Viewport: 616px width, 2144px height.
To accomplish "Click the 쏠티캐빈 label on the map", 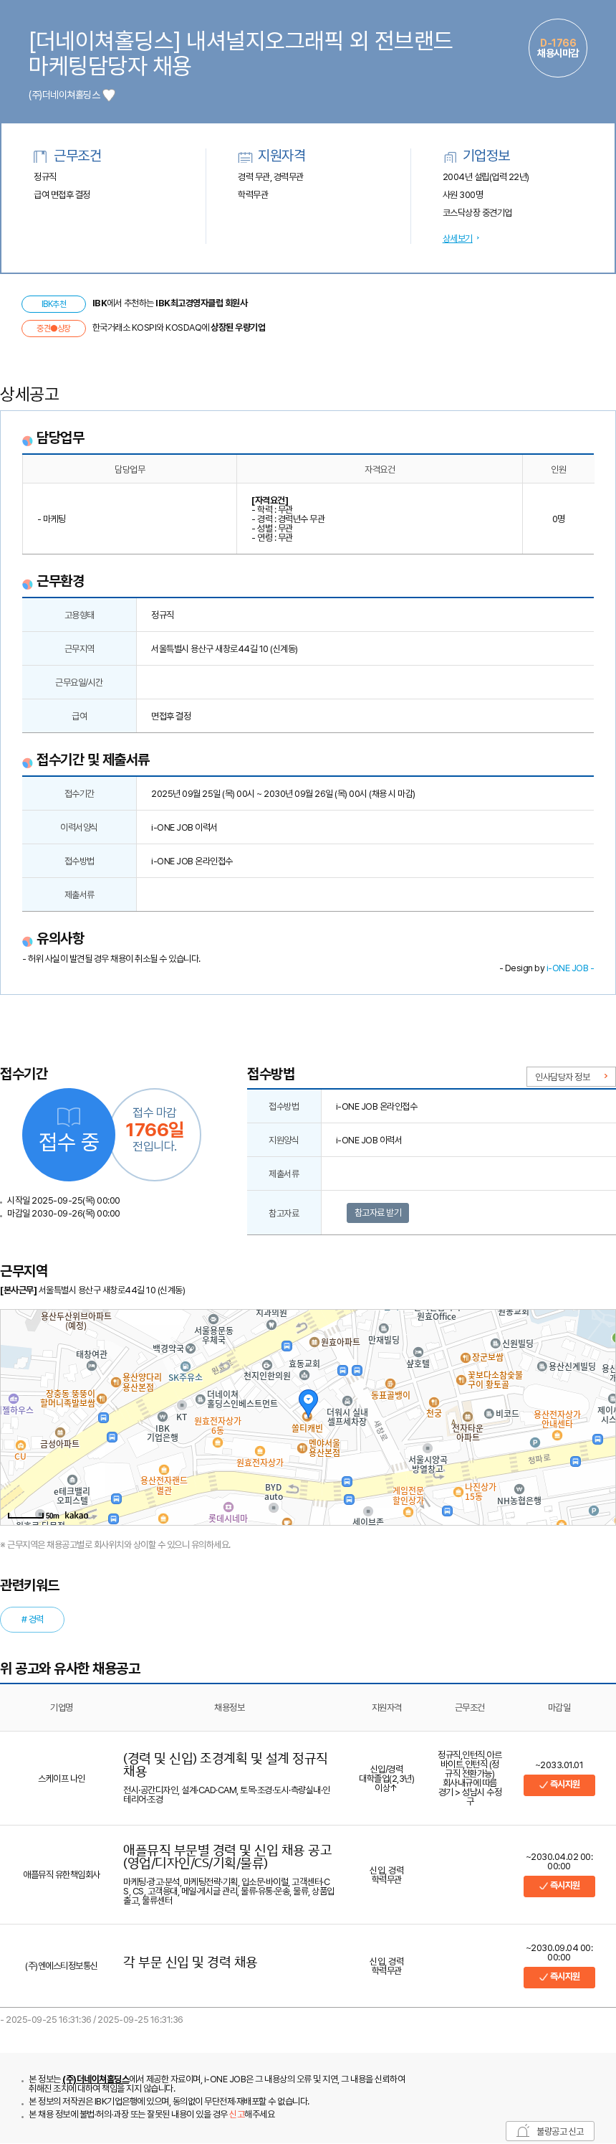I will pyautogui.click(x=307, y=1427).
